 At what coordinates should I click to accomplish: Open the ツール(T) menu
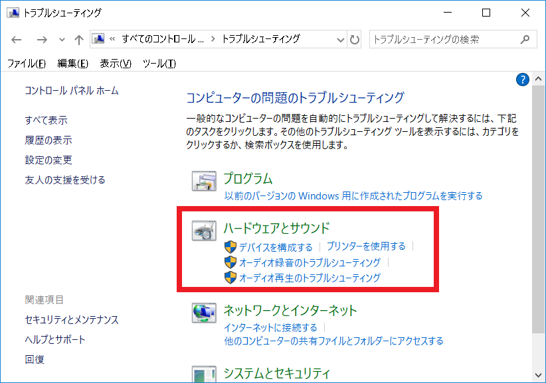[159, 64]
